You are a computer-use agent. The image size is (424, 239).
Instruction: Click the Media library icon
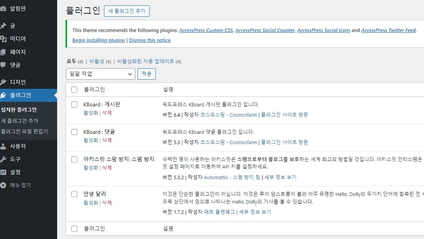3,39
